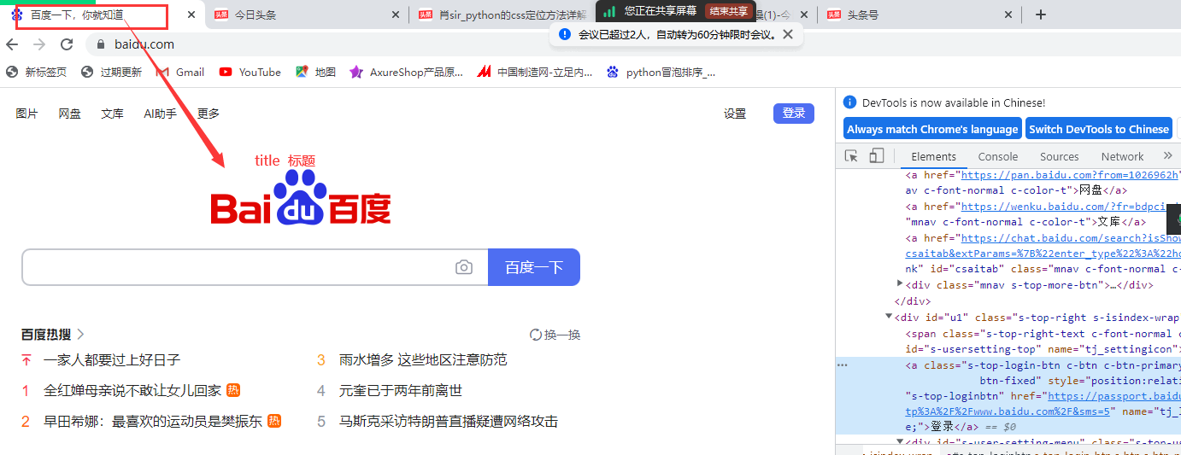Open headline 元奎已于两年前离世
The width and height of the screenshot is (1181, 455).
[x=401, y=390]
